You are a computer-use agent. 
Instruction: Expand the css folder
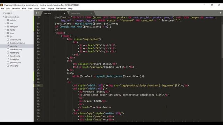[x=5, y=23]
